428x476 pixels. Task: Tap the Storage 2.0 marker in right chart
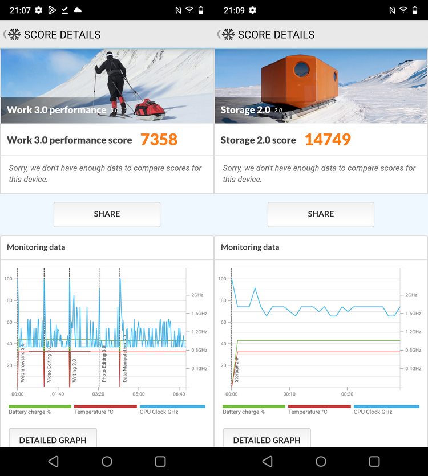[236, 370]
